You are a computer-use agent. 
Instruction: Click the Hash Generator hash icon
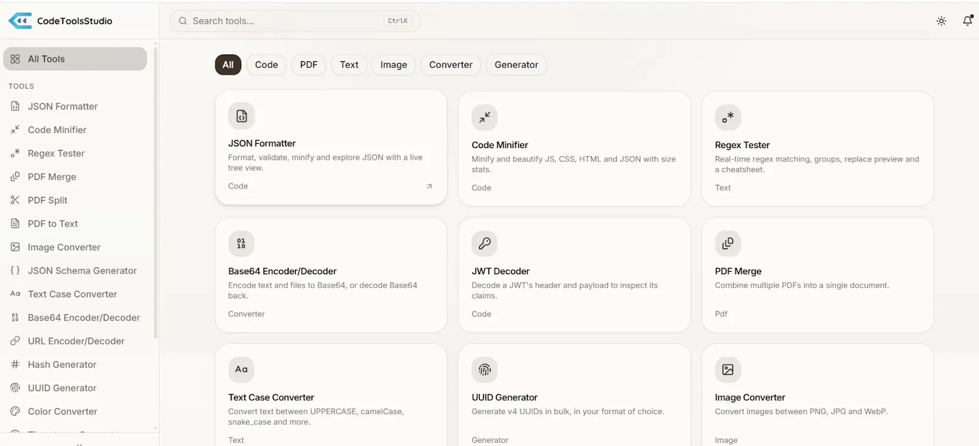coord(15,365)
